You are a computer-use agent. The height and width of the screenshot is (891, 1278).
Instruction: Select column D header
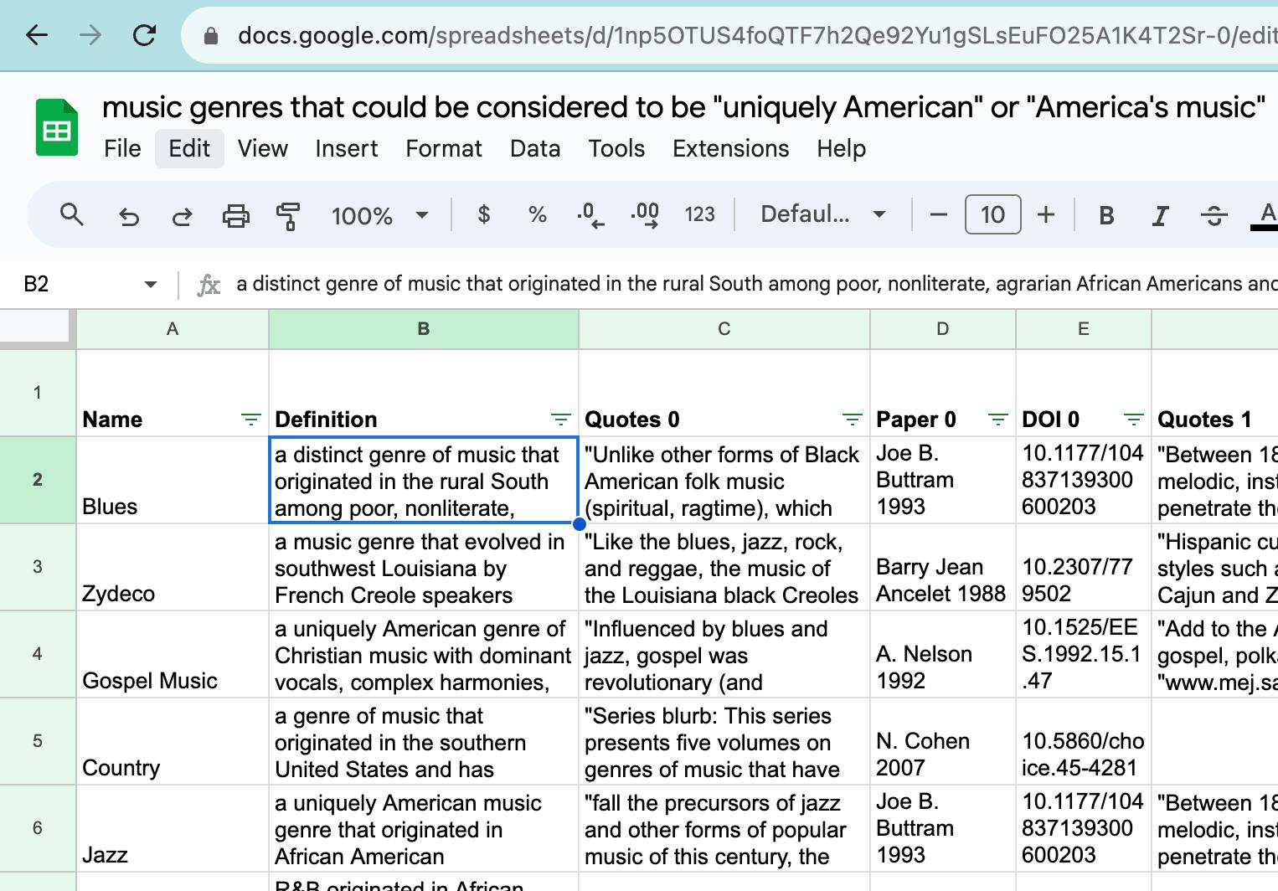tap(943, 329)
